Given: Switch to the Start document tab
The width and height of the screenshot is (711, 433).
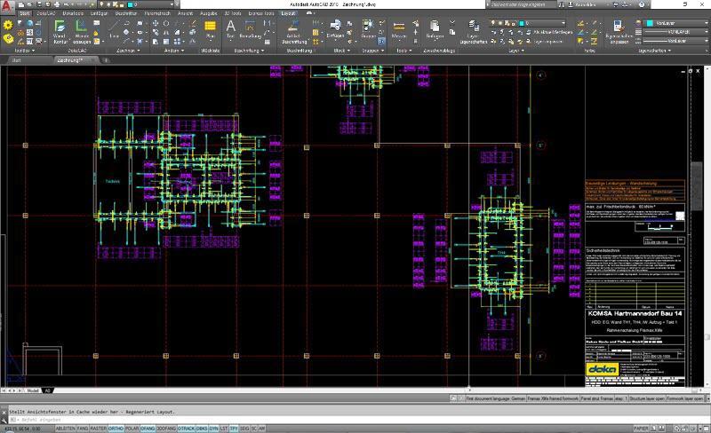Looking at the screenshot, I should point(16,60).
